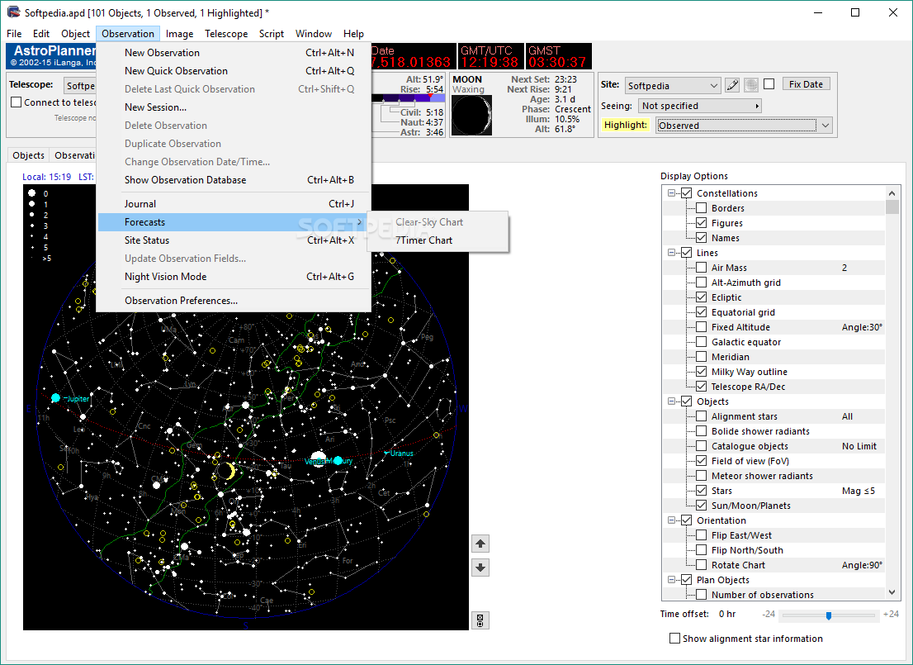The image size is (913, 665).
Task: Click the Alignment stars value All
Action: coord(847,416)
